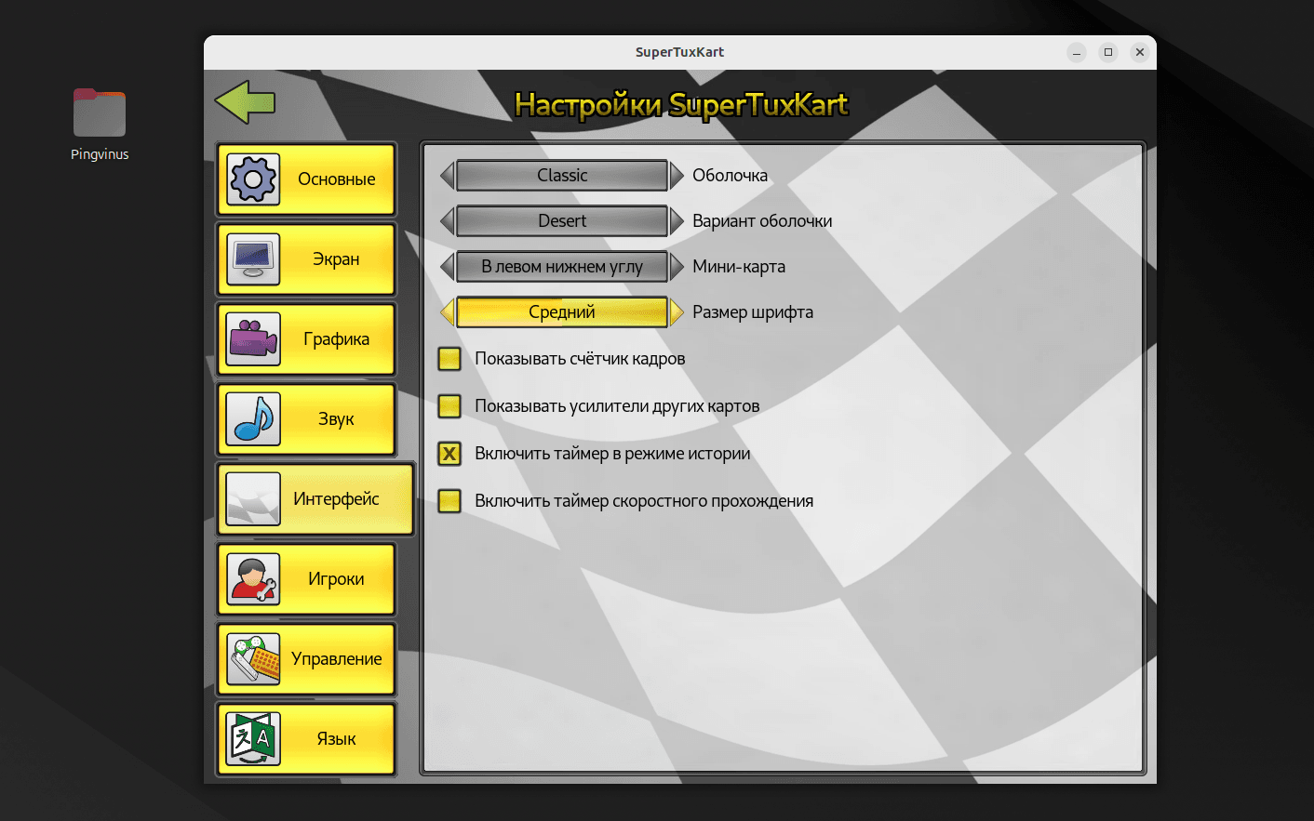Enable Показывать счётчик кадров checkbox

click(449, 359)
